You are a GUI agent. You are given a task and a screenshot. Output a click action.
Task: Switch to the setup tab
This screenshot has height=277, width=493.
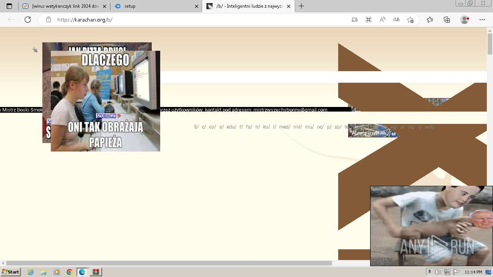coord(156,6)
